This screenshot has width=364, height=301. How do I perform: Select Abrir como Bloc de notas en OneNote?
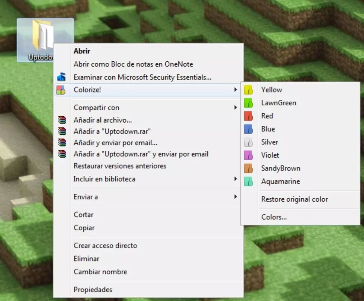point(133,64)
